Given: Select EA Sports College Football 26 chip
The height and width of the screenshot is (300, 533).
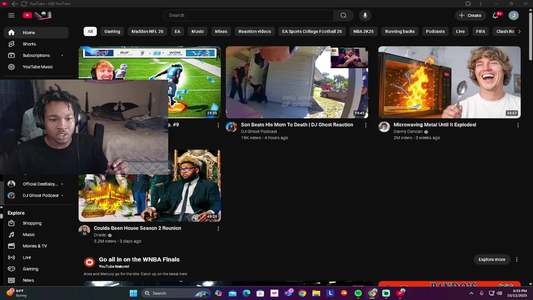Looking at the screenshot, I should click(312, 31).
